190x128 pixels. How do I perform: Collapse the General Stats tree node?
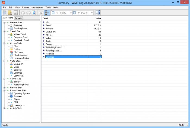coord(4,22)
